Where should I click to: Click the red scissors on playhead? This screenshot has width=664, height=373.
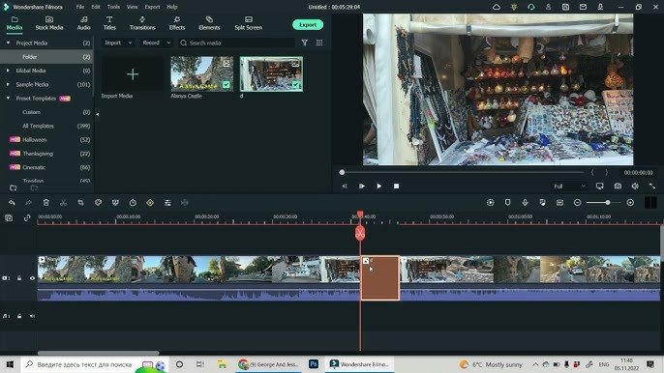360,233
